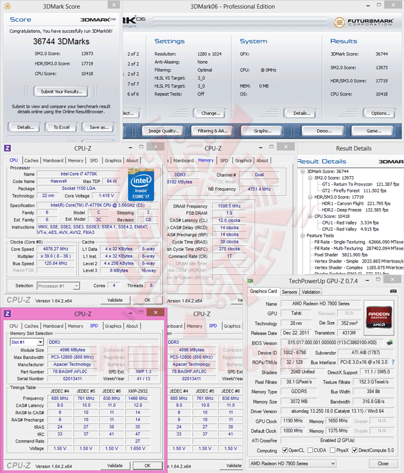Click the Bus Interface question mark icon

393,362
